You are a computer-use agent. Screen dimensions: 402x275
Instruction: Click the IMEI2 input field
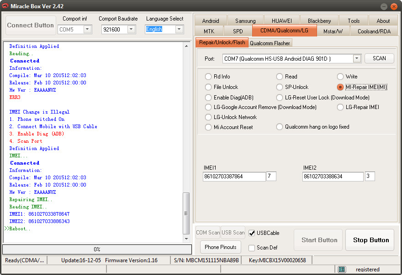333,176
